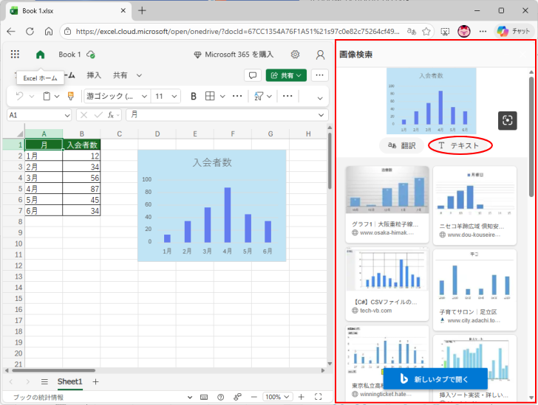Screen dimensions: 538x405
Task: Expand the ribbon with the chevron arrow
Action: (x=320, y=97)
